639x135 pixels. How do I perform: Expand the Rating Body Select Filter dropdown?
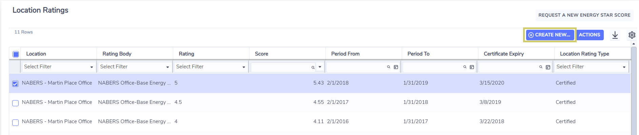[134, 67]
